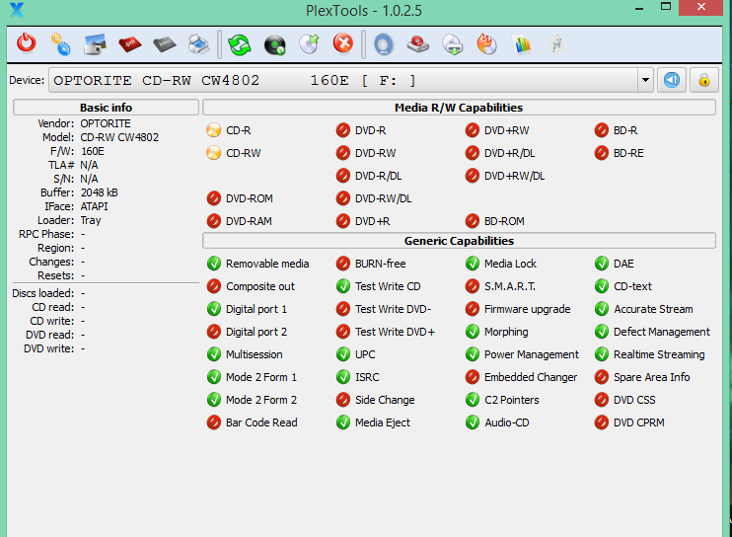The image size is (732, 537).
Task: Click the disc with green arrow icon
Action: click(309, 44)
